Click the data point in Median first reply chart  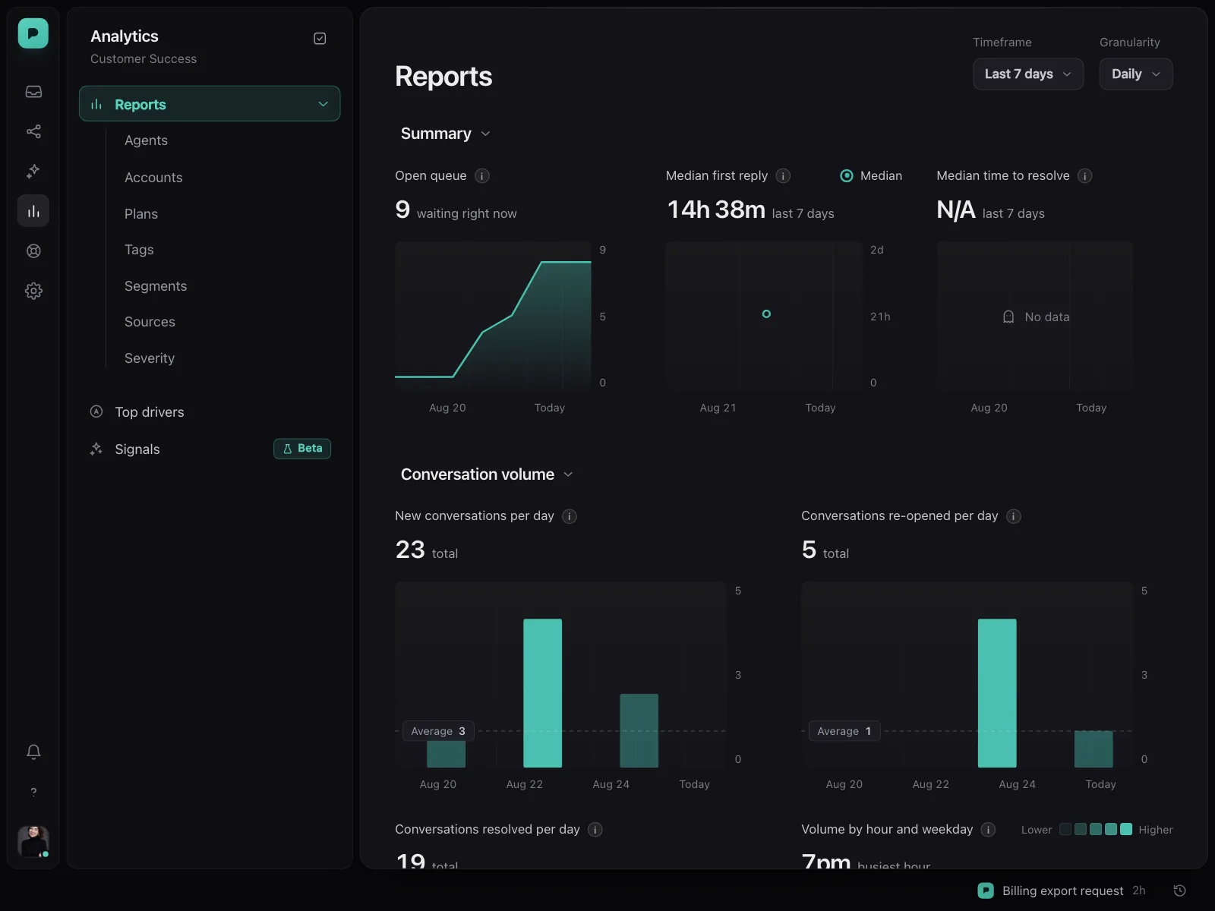click(766, 314)
